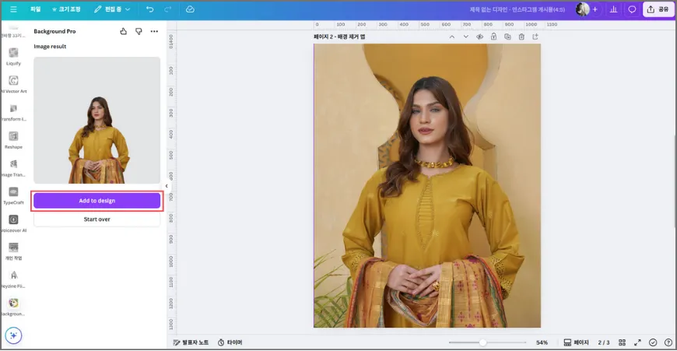Click the 공유 share button

(x=658, y=9)
